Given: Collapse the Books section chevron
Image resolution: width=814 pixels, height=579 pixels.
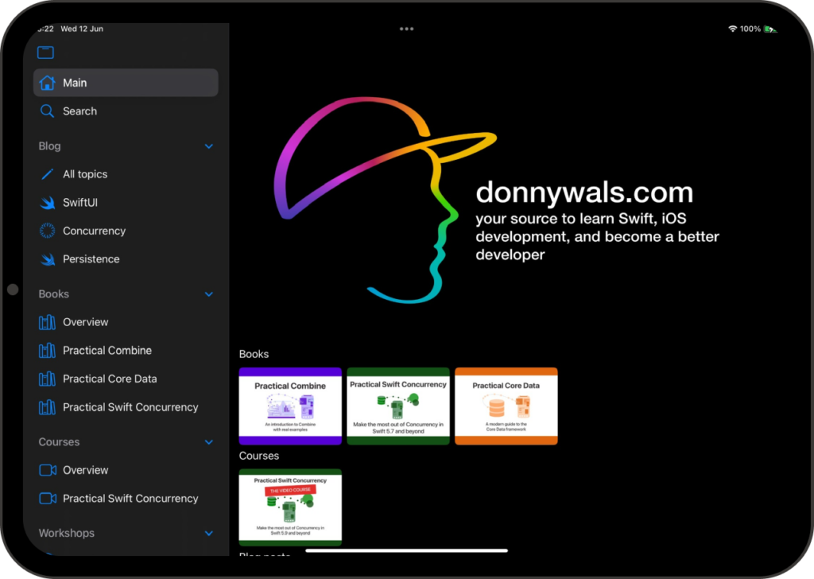Looking at the screenshot, I should (209, 294).
